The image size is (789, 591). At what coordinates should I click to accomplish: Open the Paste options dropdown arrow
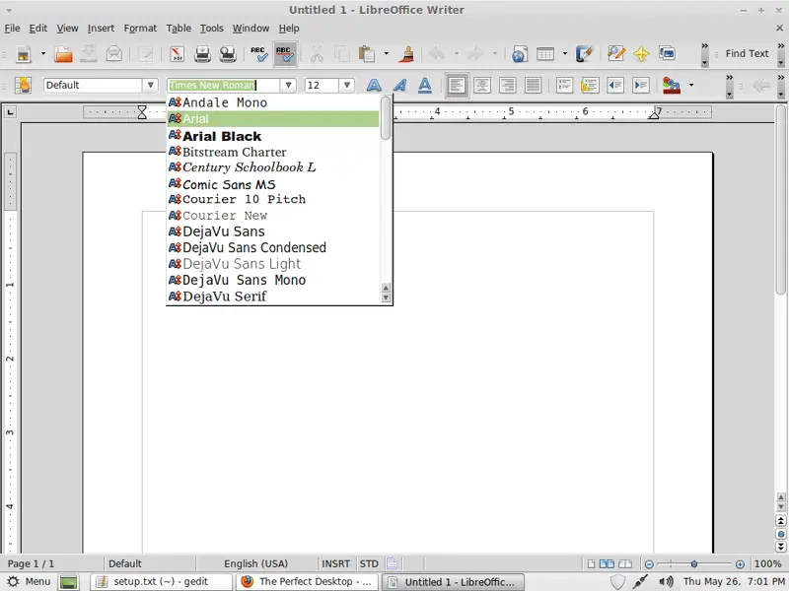386,53
